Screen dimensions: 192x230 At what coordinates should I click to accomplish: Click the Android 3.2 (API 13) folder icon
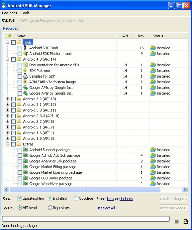pos(19,99)
